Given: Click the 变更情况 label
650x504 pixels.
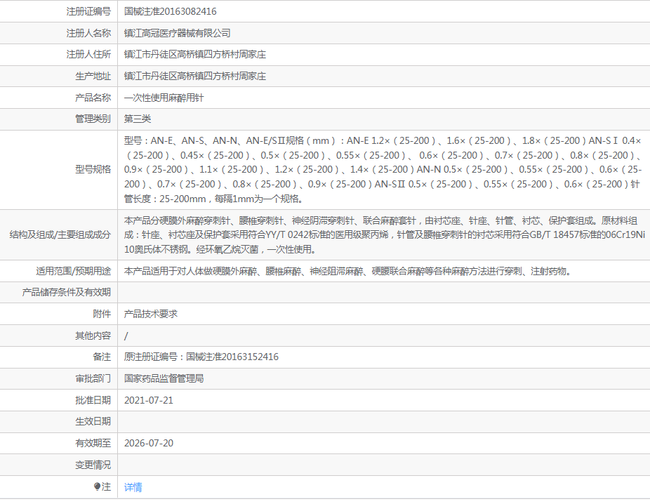Looking at the screenshot, I should point(93,465).
